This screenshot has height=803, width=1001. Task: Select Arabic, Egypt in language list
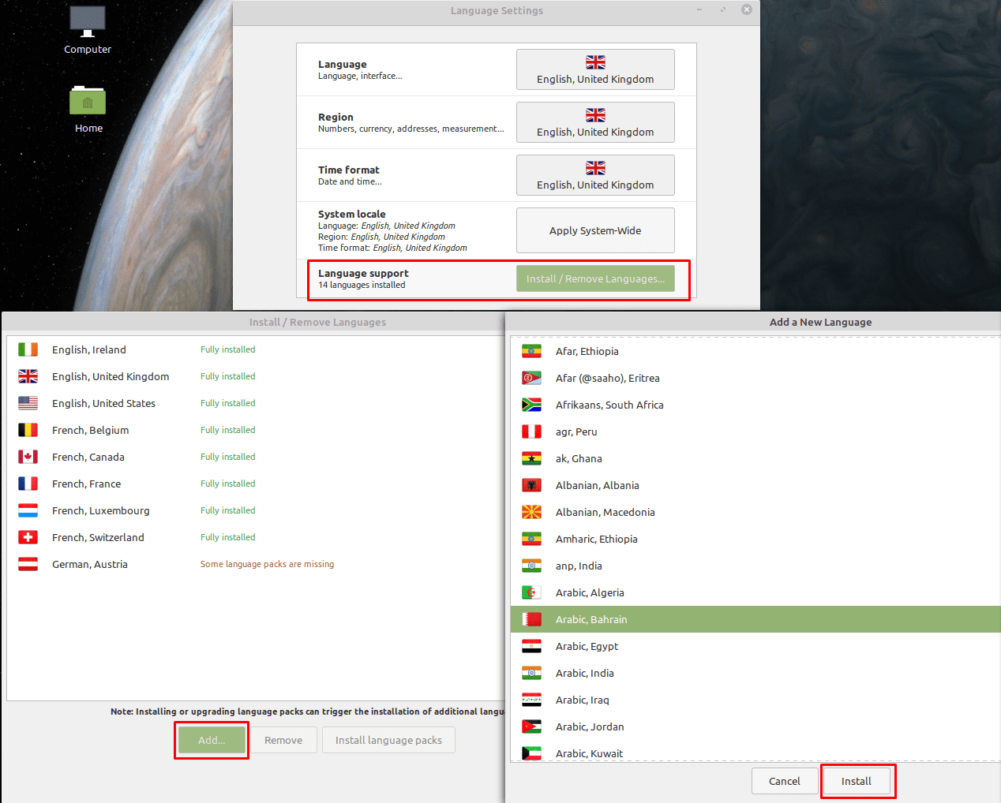pyautogui.click(x=755, y=646)
